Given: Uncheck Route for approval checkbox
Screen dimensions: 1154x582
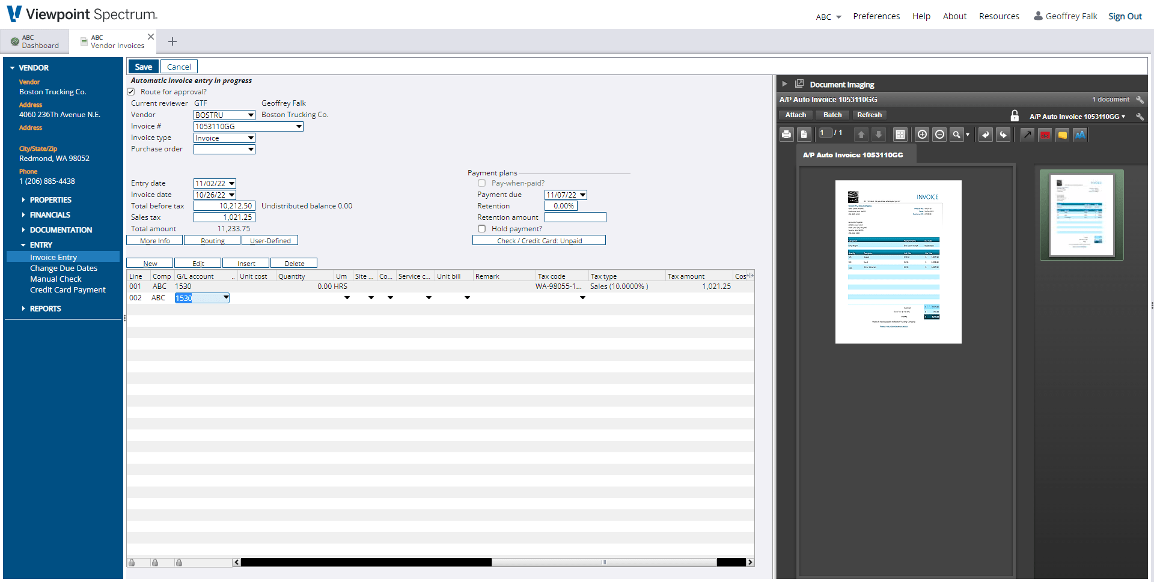Looking at the screenshot, I should click(x=131, y=92).
